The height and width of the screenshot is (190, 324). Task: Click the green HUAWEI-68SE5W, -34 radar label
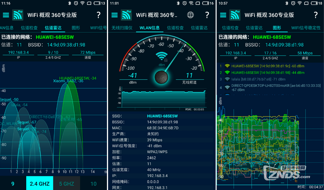[78, 78]
